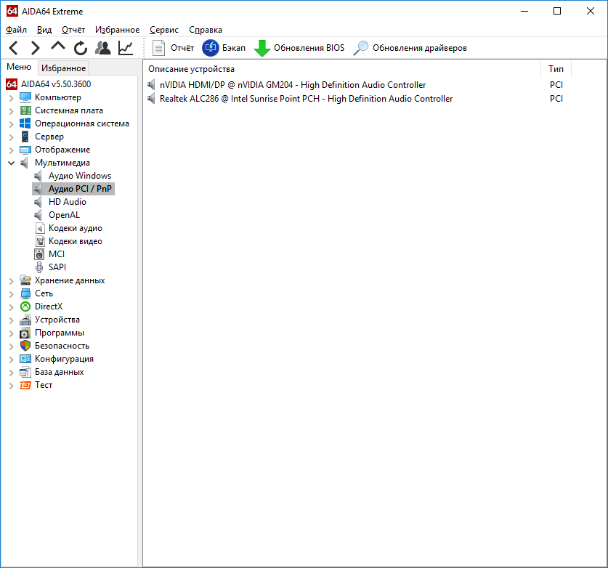Click the Сеть network icon

point(25,293)
